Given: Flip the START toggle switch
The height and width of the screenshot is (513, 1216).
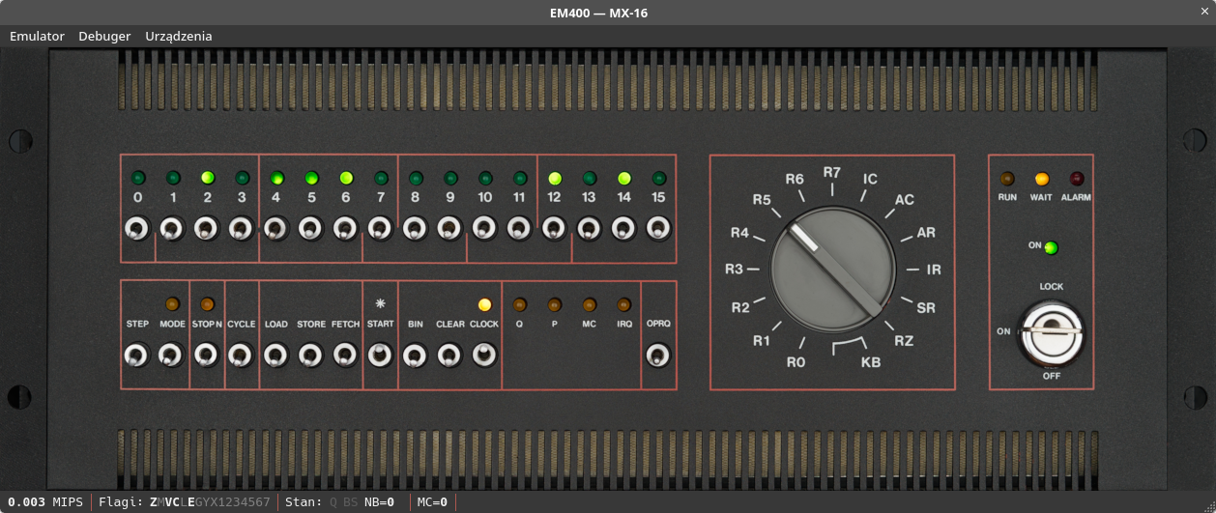Looking at the screenshot, I should click(x=380, y=356).
